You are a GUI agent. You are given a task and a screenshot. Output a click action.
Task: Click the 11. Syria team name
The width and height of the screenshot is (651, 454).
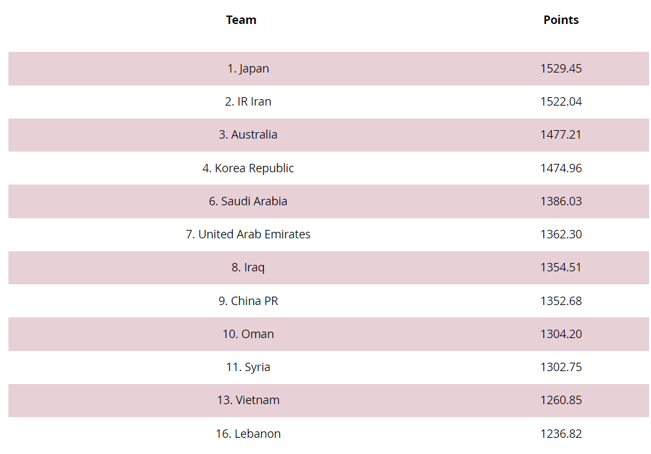(248, 367)
